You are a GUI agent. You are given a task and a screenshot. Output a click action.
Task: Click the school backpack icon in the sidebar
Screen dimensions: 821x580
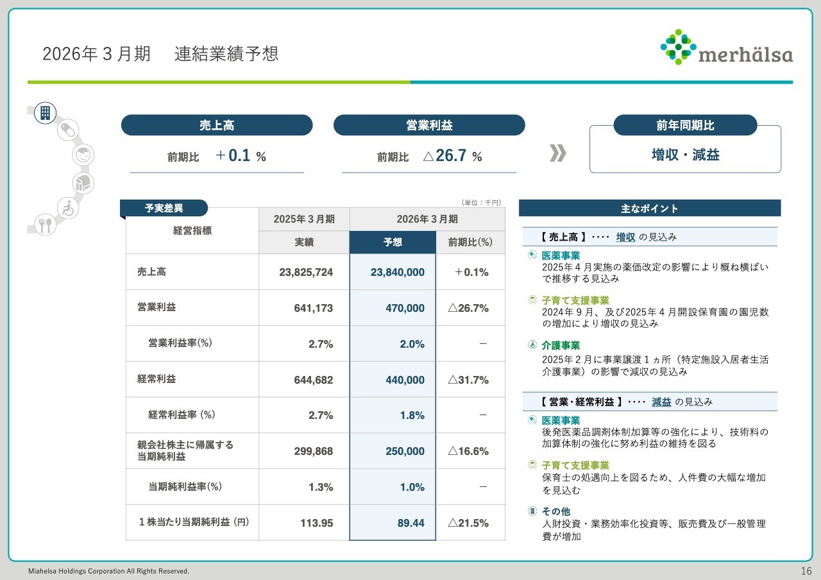[x=82, y=183]
